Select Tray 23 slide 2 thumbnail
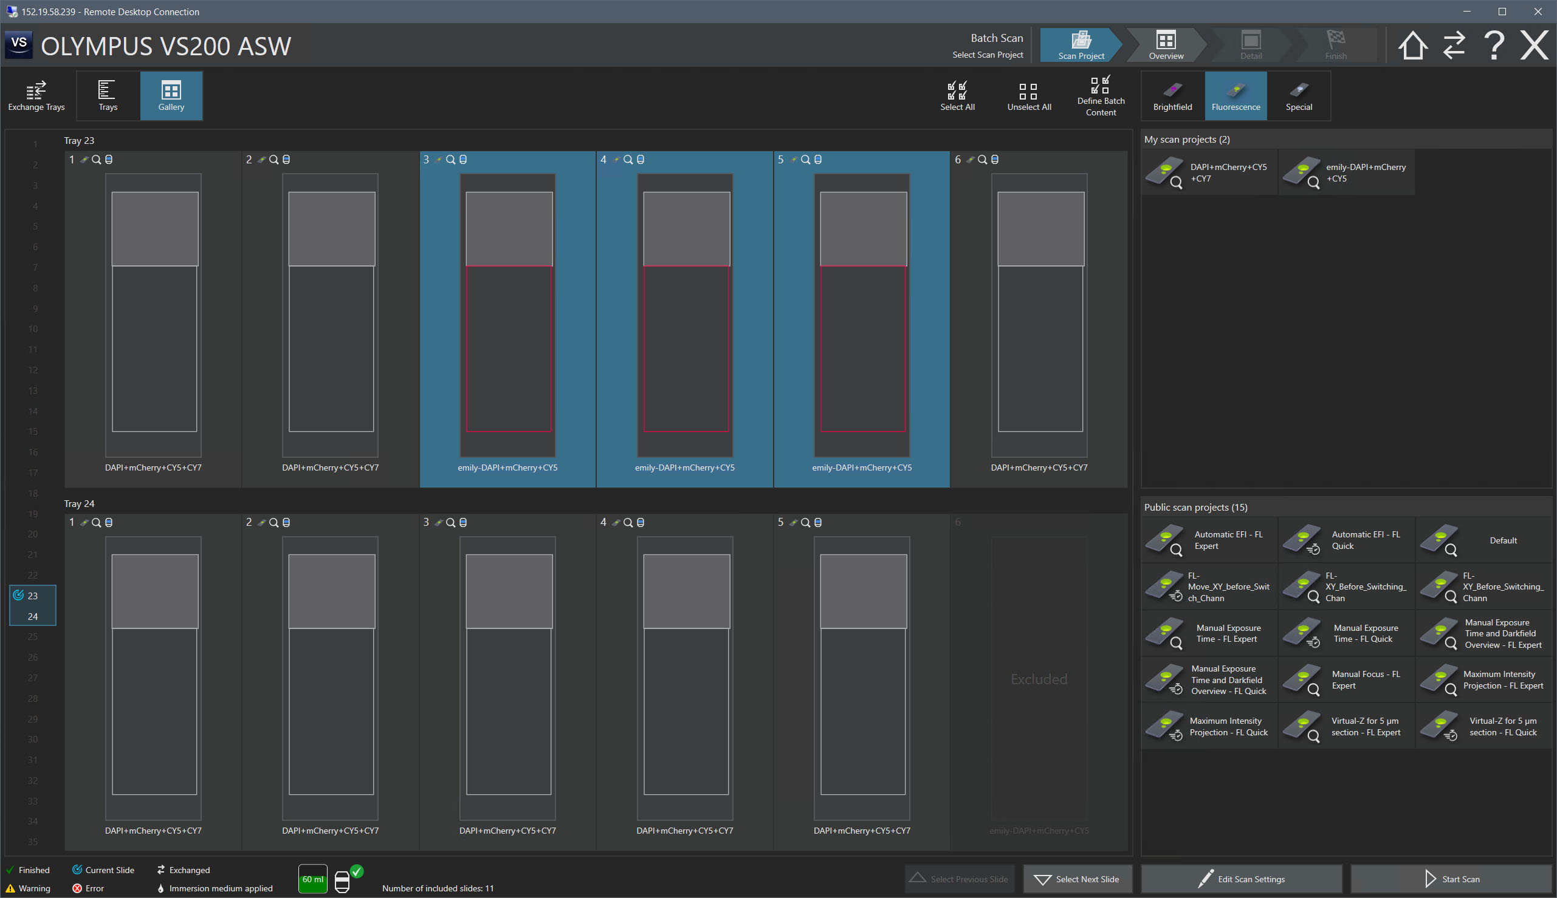This screenshot has width=1557, height=898. 331,315
